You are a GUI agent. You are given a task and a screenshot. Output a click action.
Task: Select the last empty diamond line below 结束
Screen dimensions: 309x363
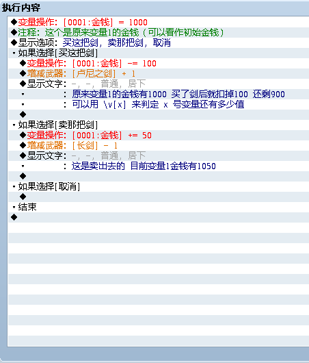[159, 217]
